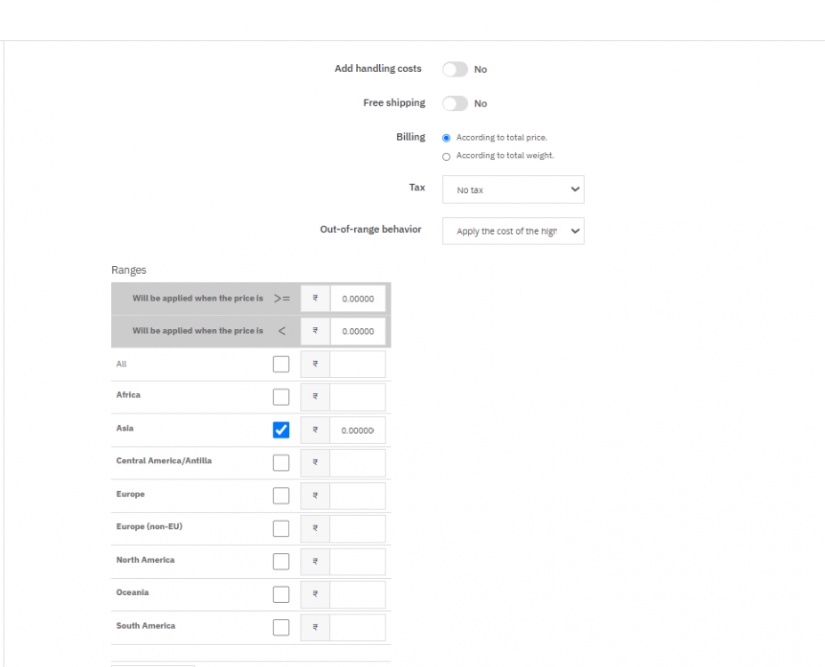825x667 pixels.
Task: Turn on the Free shipping switch
Action: [455, 104]
